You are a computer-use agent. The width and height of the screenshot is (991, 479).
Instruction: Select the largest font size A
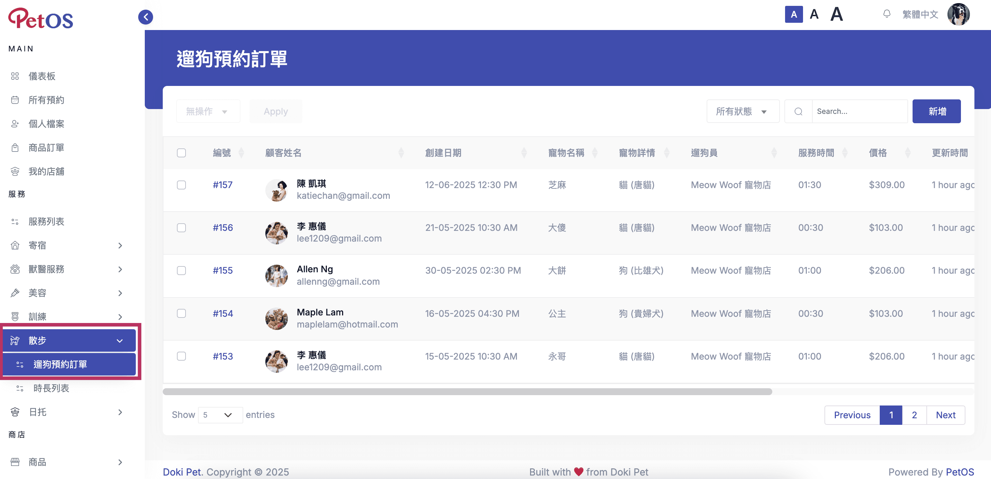837,14
